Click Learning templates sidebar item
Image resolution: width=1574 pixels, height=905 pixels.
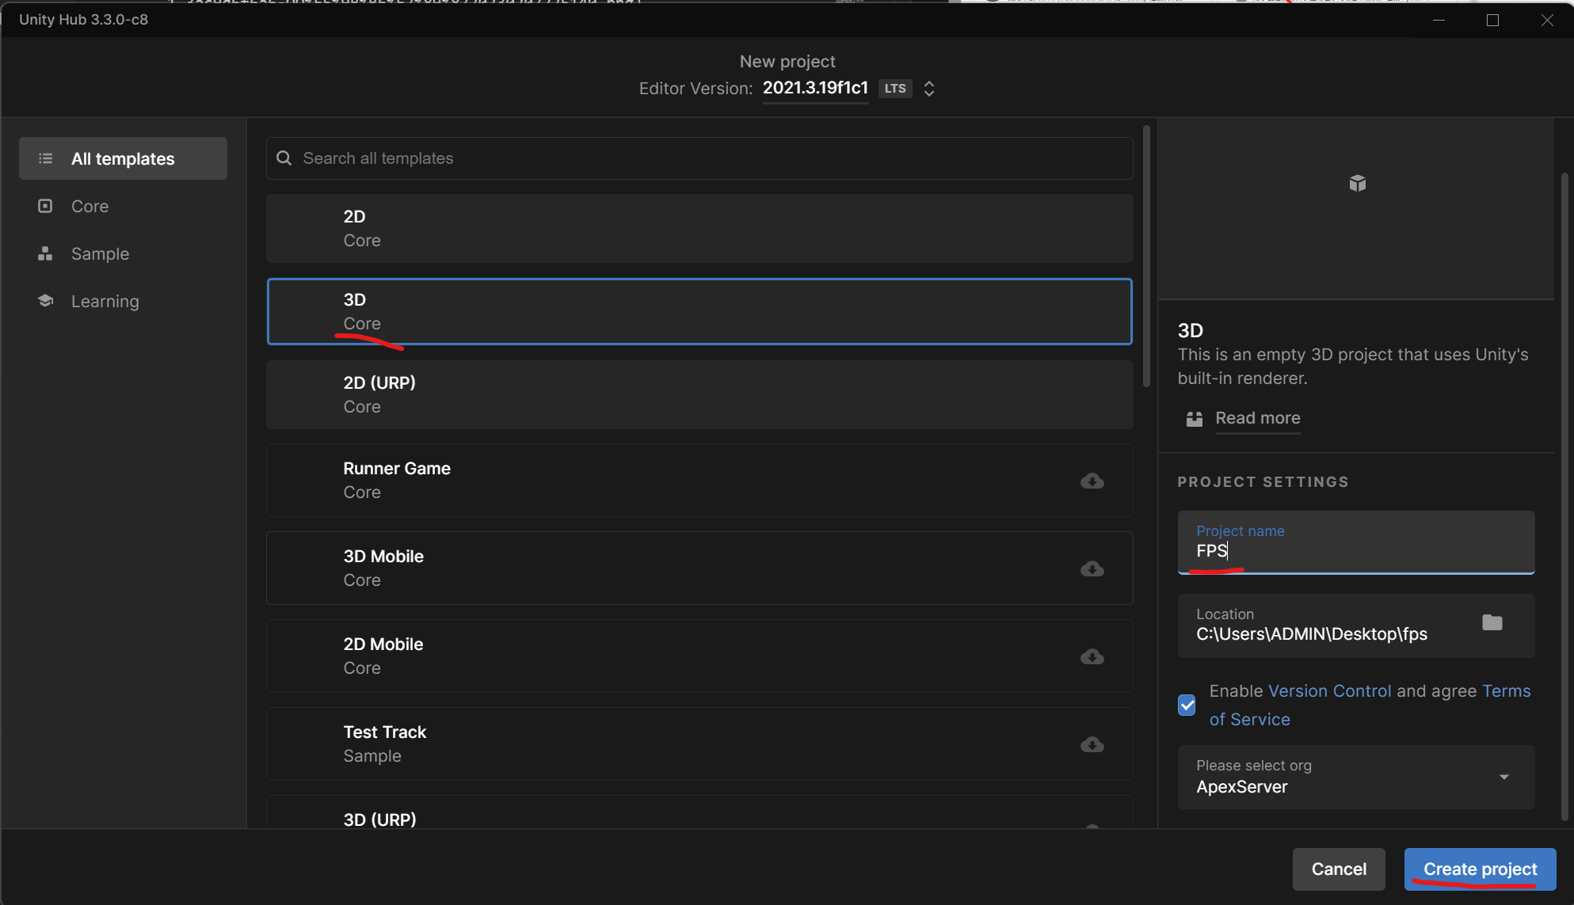pos(105,302)
